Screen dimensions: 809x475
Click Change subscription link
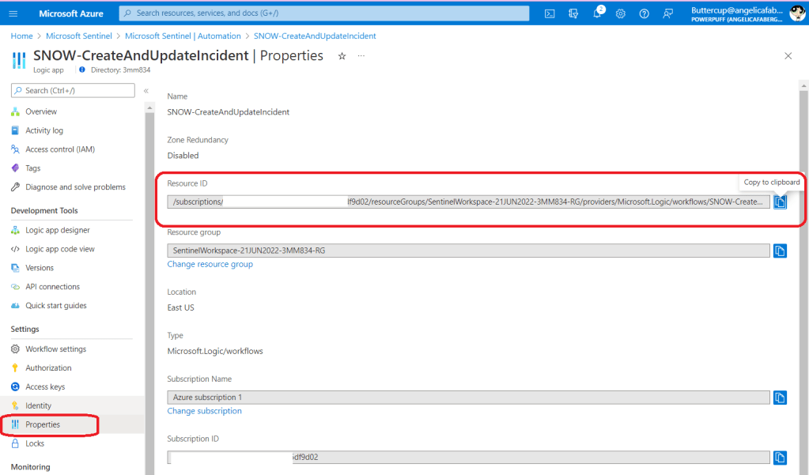[204, 411]
